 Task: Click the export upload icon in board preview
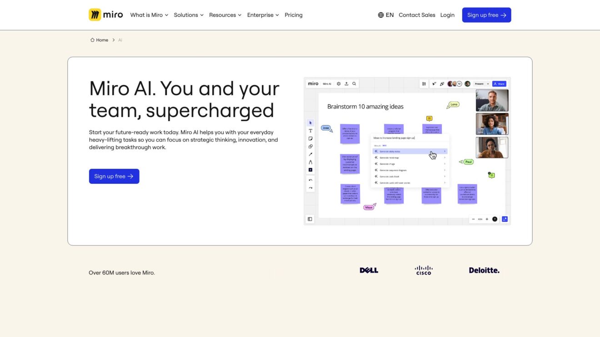346,83
